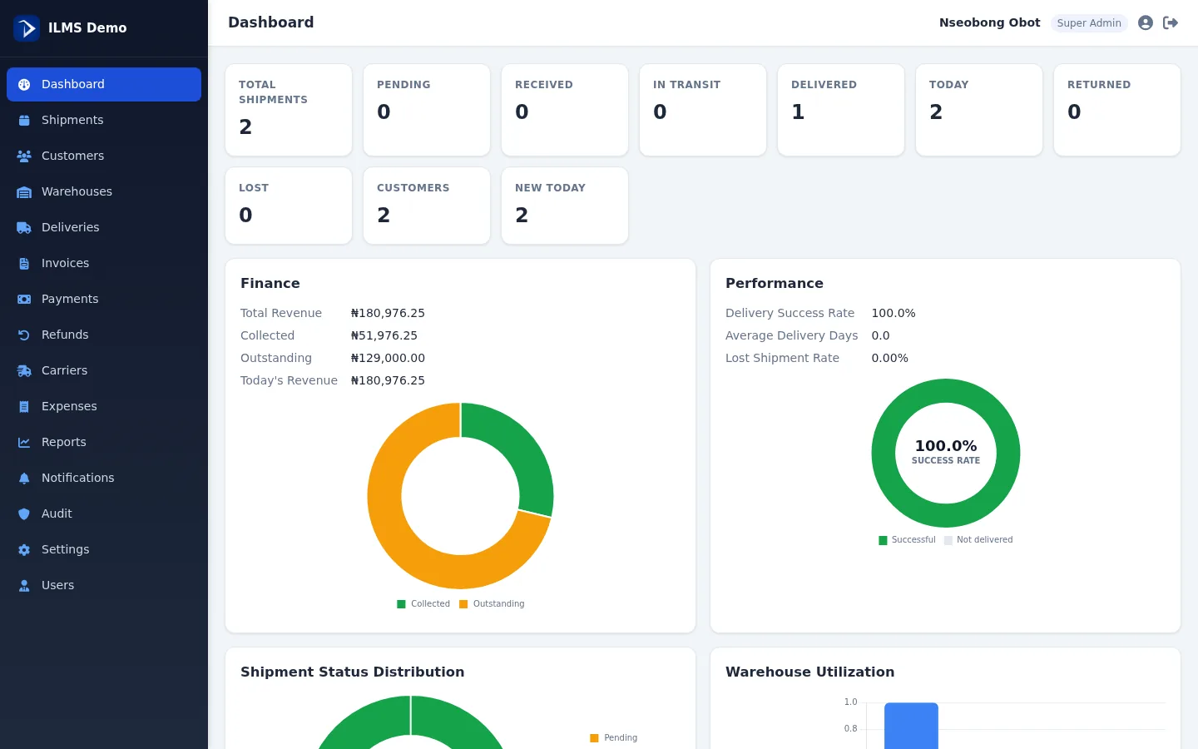Viewport: 1198px width, 749px height.
Task: Navigate to Deliveries
Action: point(104,227)
